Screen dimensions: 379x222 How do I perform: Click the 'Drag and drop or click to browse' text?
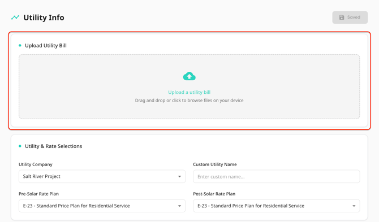[189, 101]
